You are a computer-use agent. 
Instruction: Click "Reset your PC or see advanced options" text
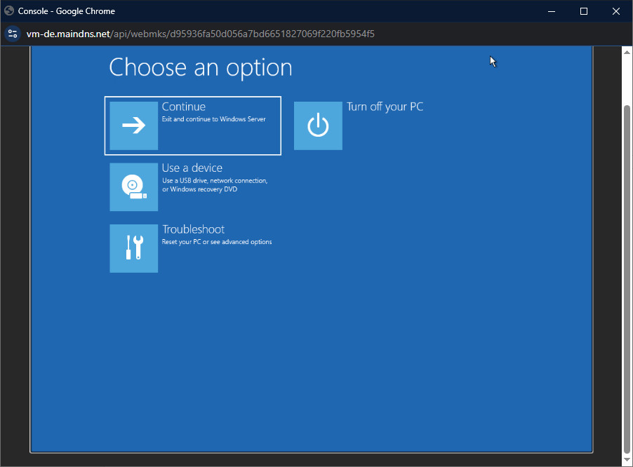tap(216, 242)
